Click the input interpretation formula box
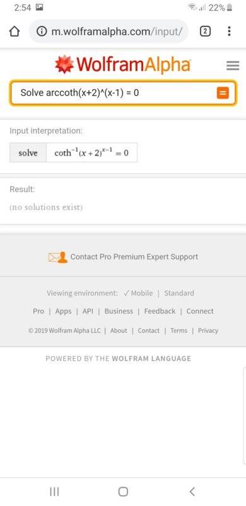Image resolution: width=246 pixels, height=506 pixels. coord(91,152)
